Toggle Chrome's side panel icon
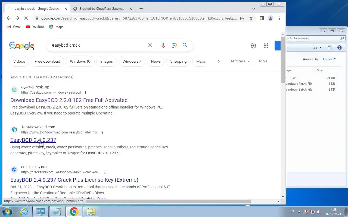The width and height of the screenshot is (348, 217). point(262,18)
